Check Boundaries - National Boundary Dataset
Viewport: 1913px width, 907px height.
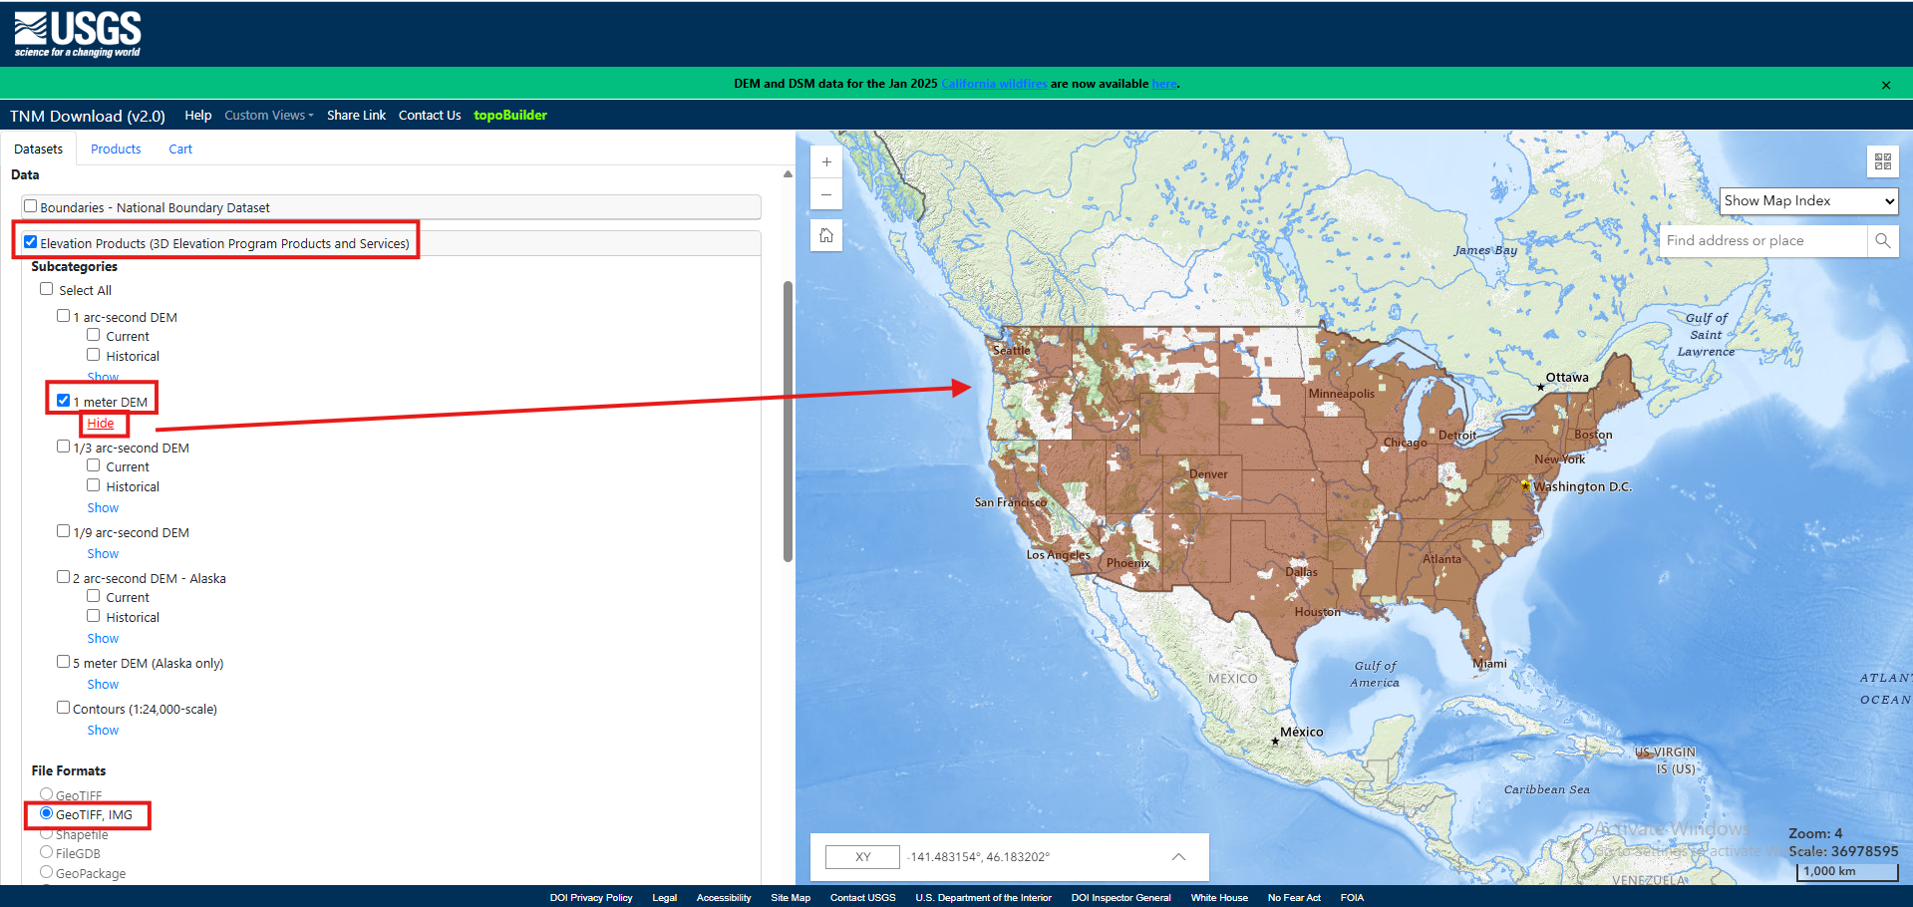click(x=31, y=207)
